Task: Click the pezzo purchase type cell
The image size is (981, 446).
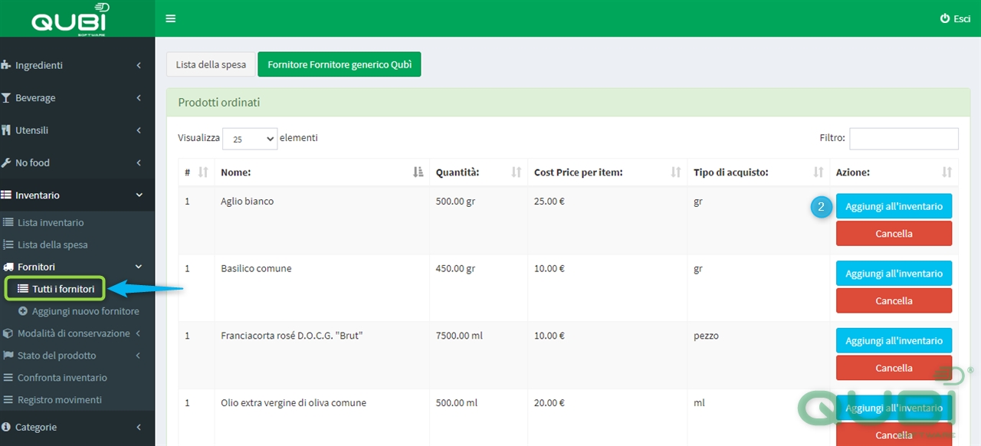Action: point(759,356)
